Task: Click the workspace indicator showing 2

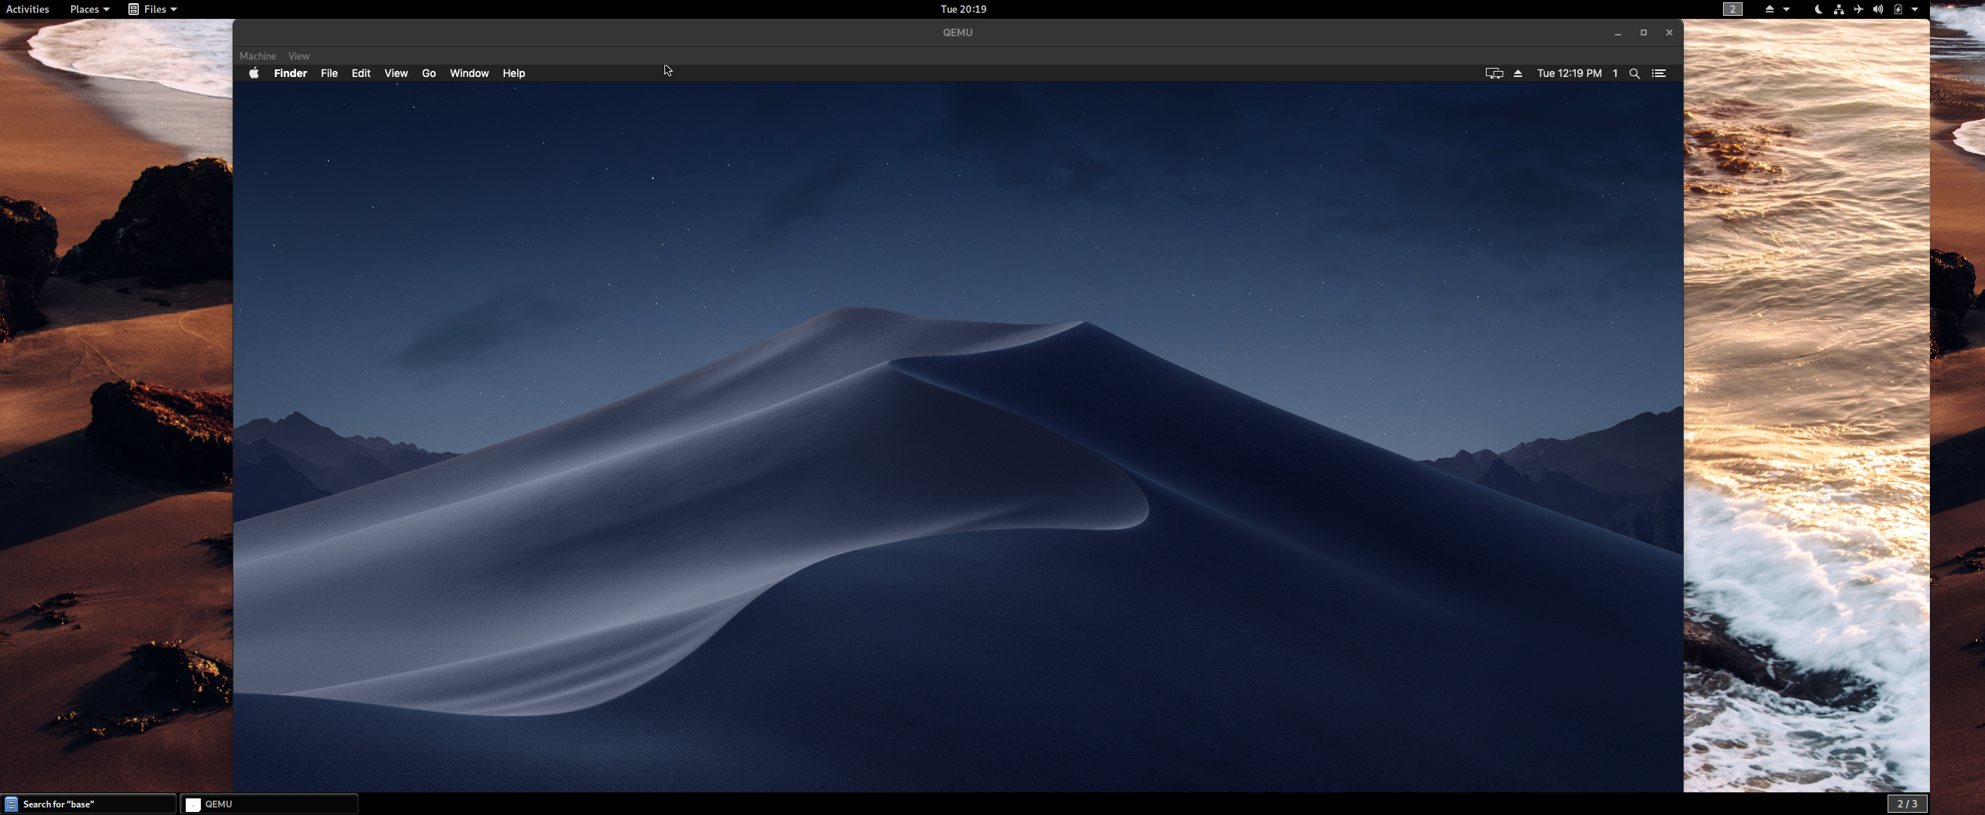Action: pyautogui.click(x=1732, y=9)
